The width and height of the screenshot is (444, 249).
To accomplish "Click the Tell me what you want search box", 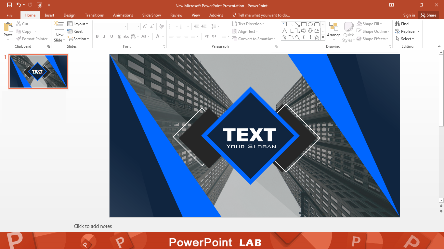I will point(261,15).
